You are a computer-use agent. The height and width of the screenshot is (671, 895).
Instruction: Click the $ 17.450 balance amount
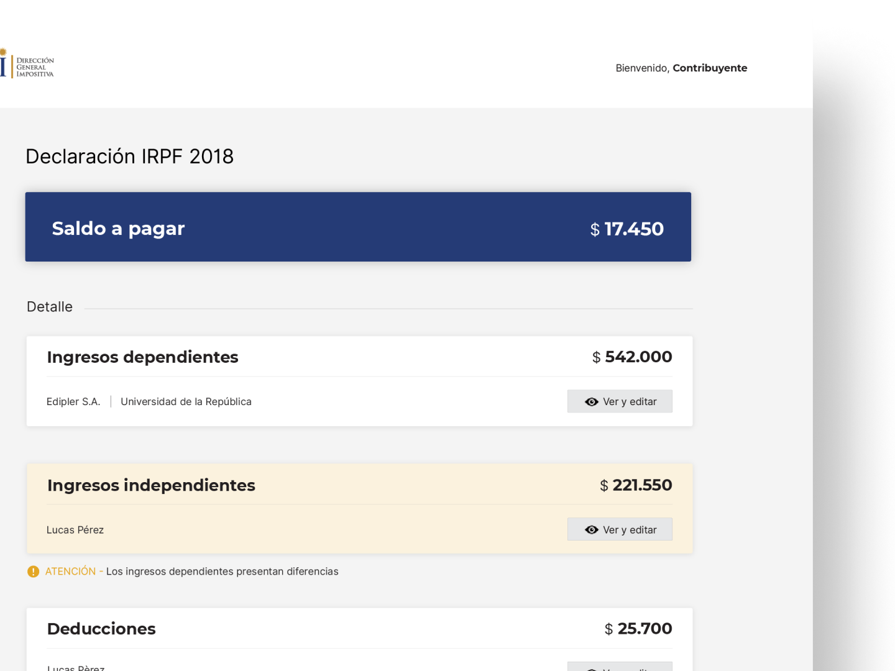pyautogui.click(x=627, y=229)
